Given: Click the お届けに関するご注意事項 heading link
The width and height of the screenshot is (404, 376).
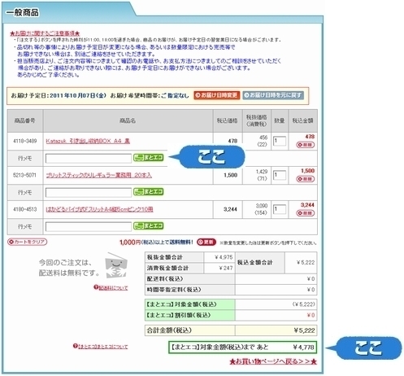Looking at the screenshot, I should point(45,33).
